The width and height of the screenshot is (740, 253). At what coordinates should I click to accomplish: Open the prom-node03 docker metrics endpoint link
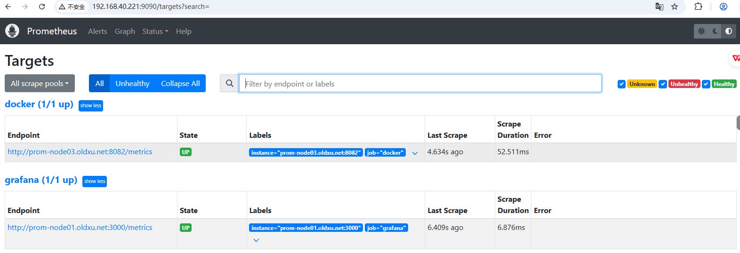[80, 152]
